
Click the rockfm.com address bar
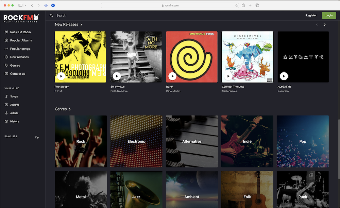(170, 5)
